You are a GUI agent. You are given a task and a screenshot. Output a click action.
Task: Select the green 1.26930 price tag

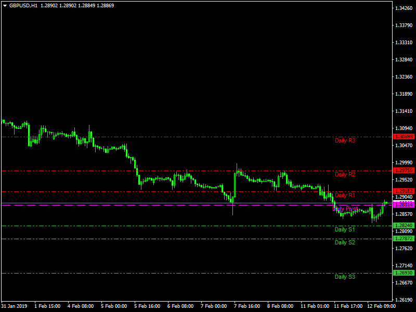(x=404, y=273)
